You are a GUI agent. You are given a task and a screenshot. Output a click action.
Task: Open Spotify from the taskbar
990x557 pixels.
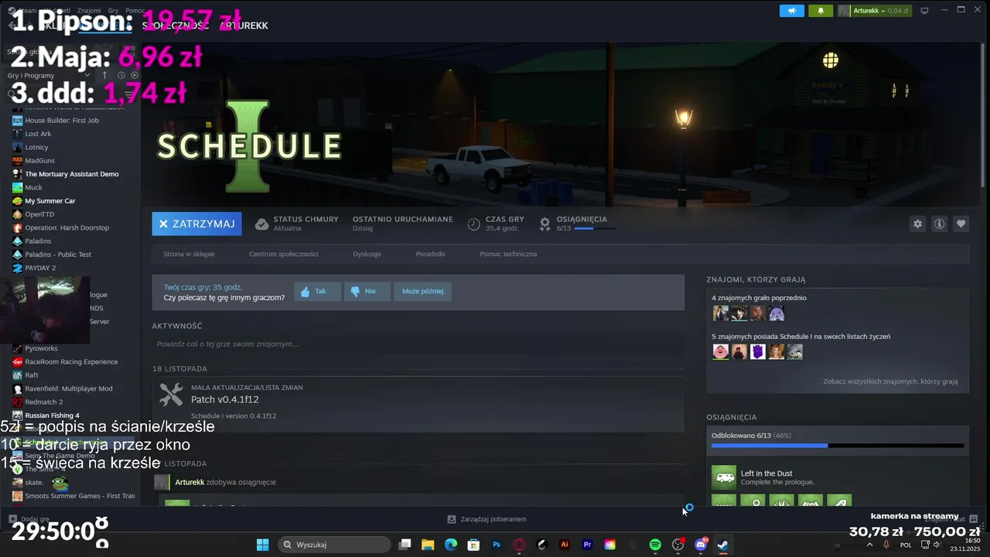pos(655,545)
